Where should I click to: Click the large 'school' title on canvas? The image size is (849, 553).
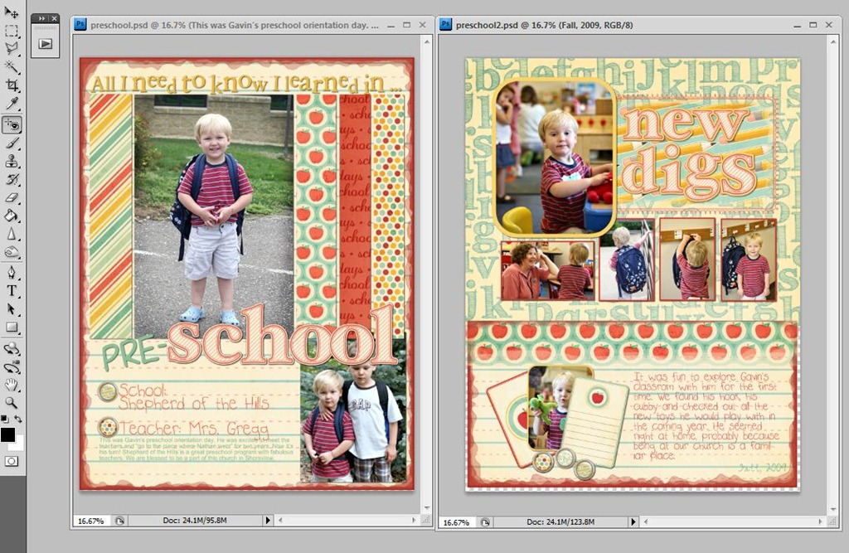[x=282, y=337]
